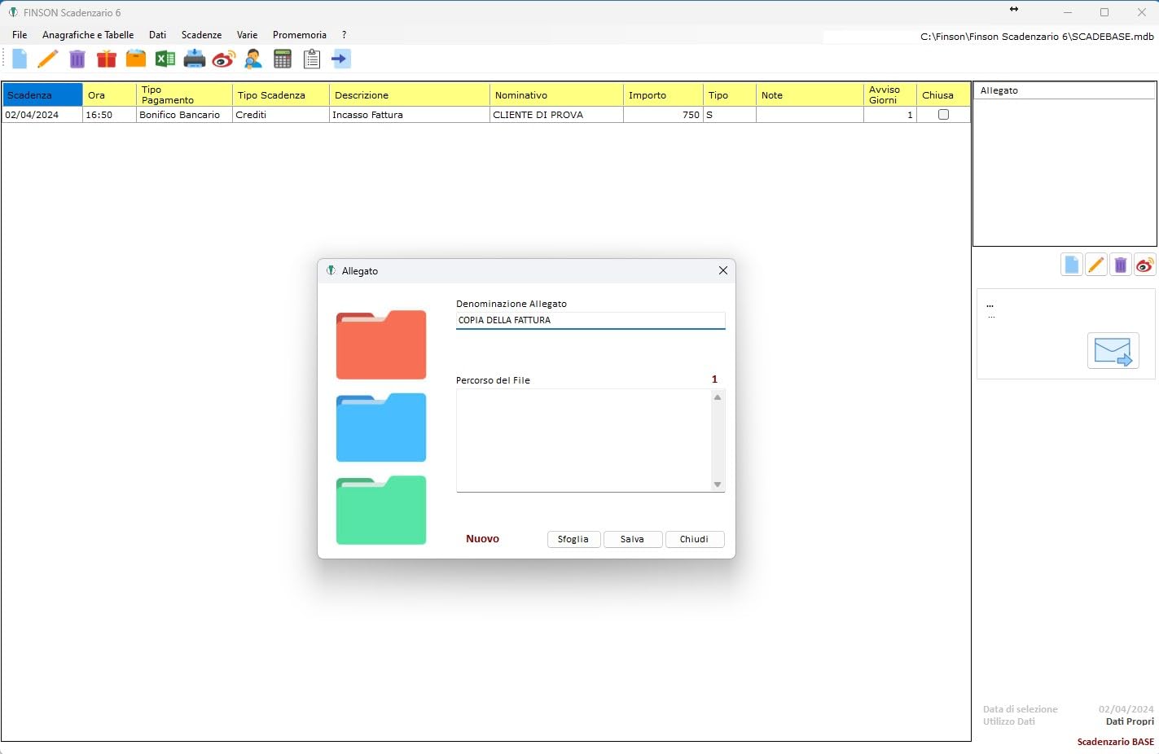Screen dimensions: 1159x754
Task: Click the Ora column header
Action: tap(109, 94)
